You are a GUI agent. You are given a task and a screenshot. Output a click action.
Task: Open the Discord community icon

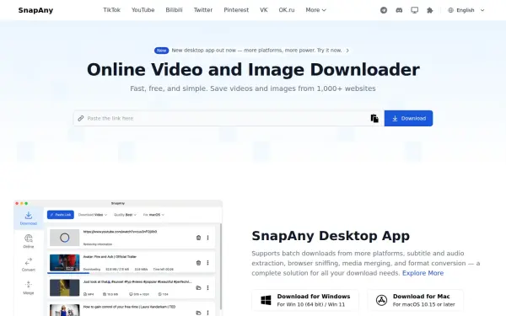[399, 10]
